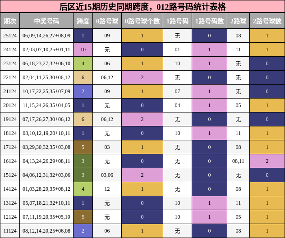Viewport: 285px width, 238px height.
Task: Click 0路号球 value 12 in row 14124
Action: [x=107, y=189]
